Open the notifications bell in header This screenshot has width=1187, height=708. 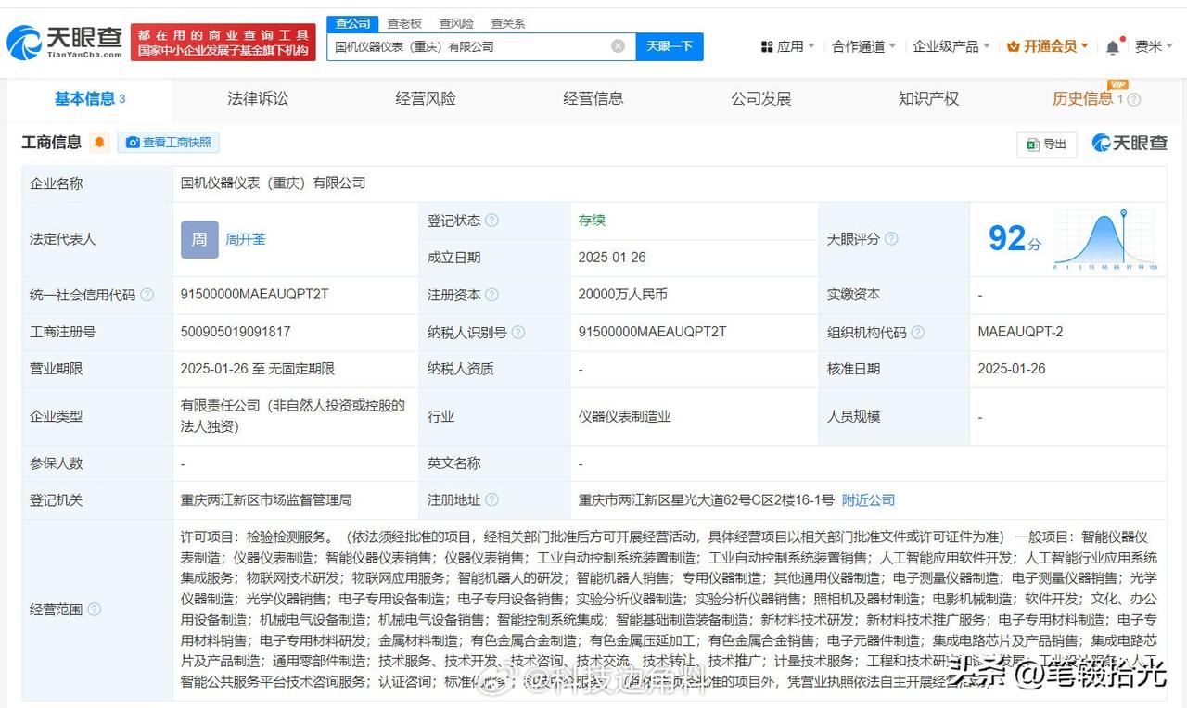(1113, 46)
